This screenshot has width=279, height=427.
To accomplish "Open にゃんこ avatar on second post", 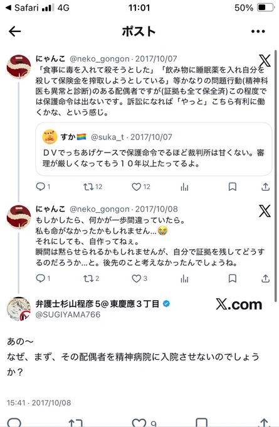I will [19, 217].
